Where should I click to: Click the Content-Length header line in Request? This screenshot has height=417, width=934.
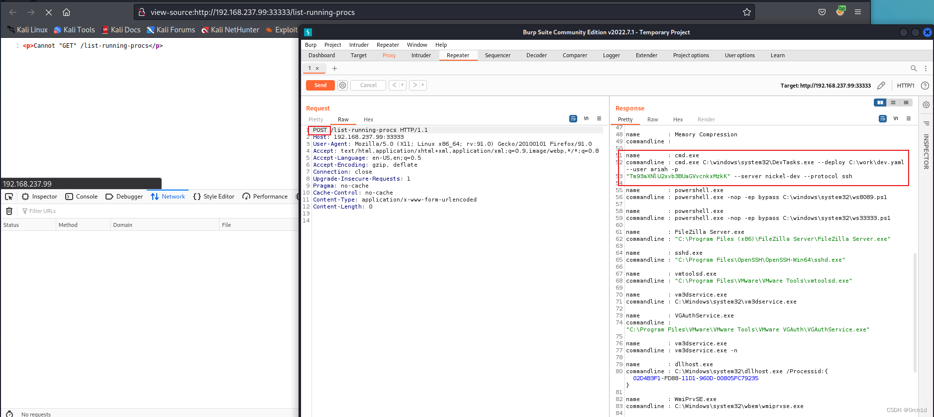(342, 207)
